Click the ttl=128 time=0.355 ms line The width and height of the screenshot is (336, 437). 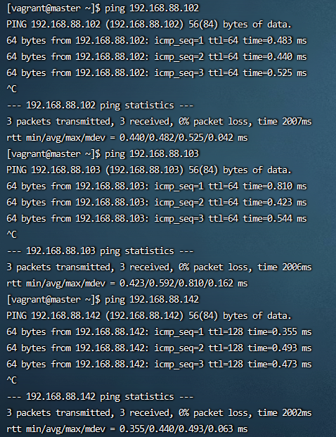(159, 332)
